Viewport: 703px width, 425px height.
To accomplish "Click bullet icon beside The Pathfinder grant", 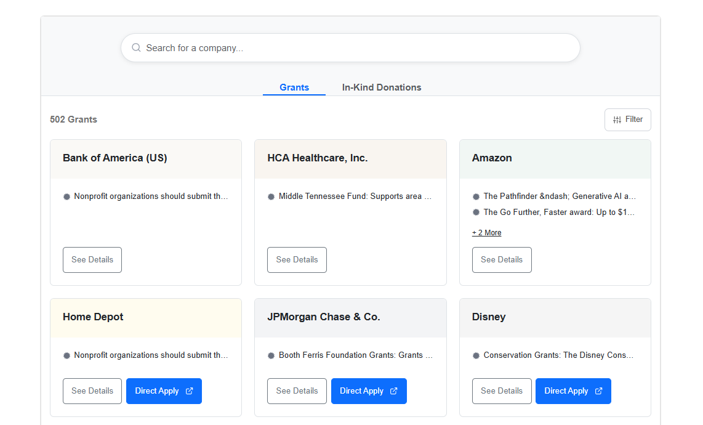I will pos(475,195).
